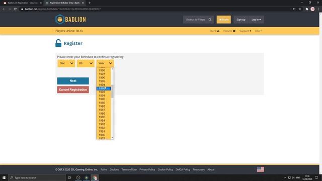Click the US flag language icon
The image size is (322, 181).
[x=261, y=169]
